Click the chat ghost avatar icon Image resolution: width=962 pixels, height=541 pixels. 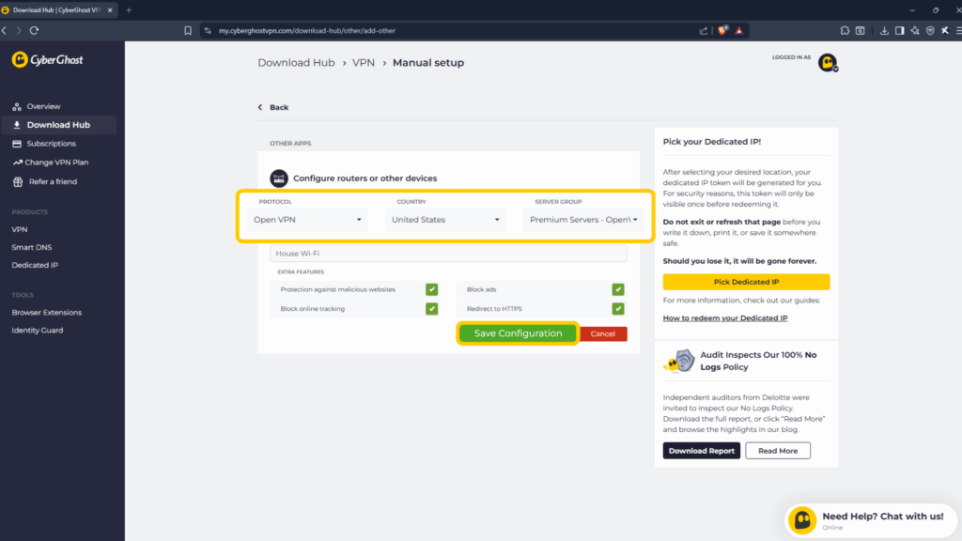(802, 520)
